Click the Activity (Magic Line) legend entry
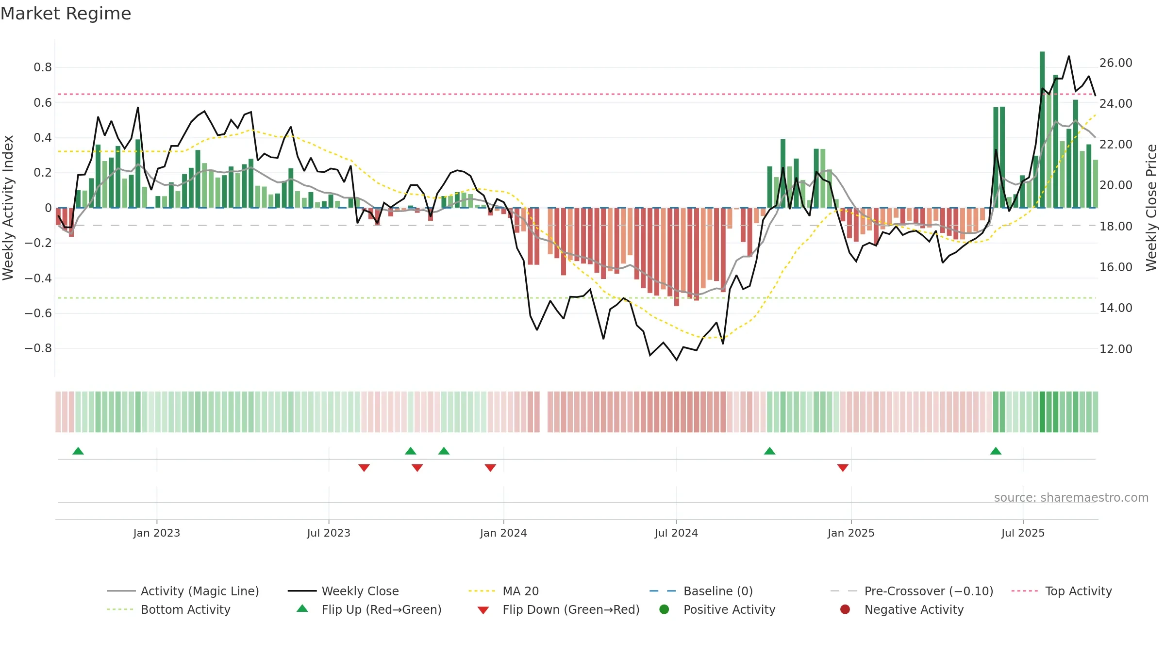Viewport: 1165px width, 655px height. 183,591
